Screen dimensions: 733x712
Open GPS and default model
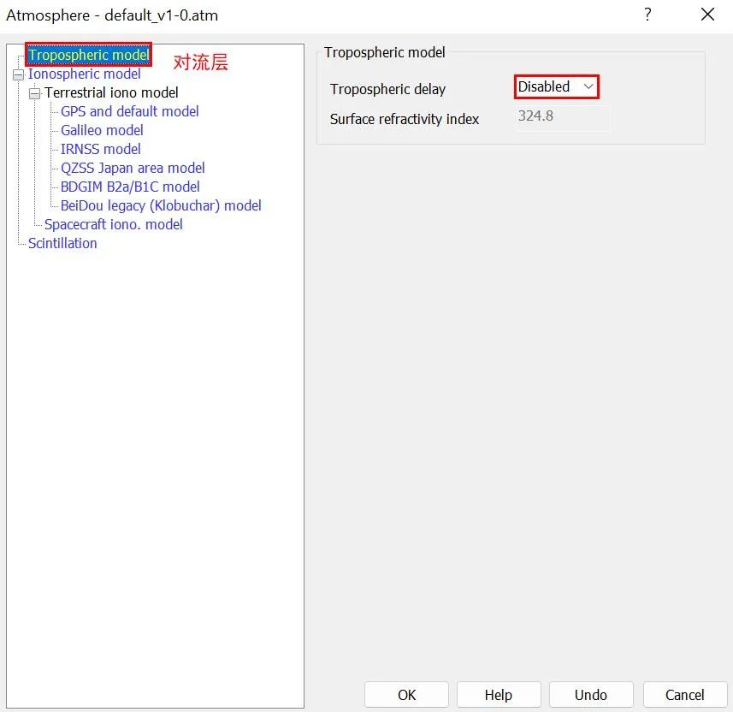[x=129, y=111]
